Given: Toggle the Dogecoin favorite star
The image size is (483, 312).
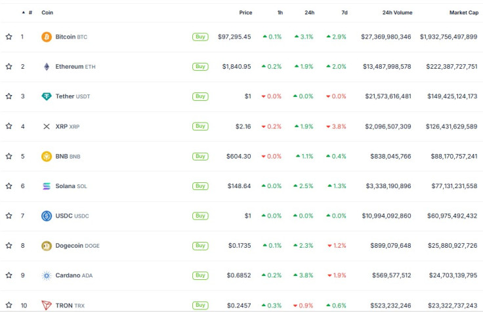Looking at the screenshot, I should pyautogui.click(x=9, y=246).
